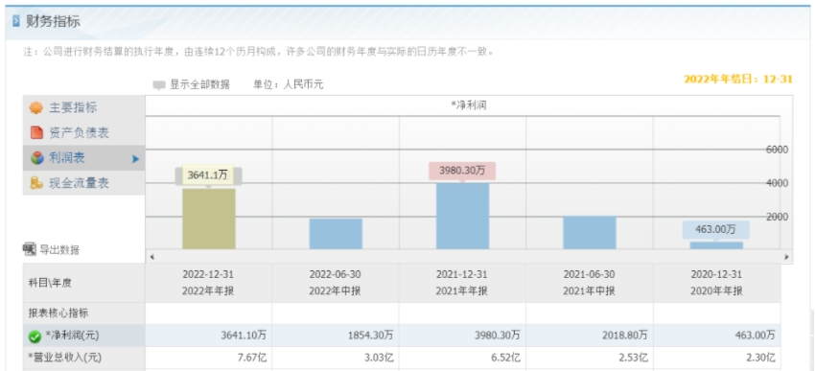Image resolution: width=815 pixels, height=371 pixels.
Task: Click the chart's right scroll arrow
Action: pos(786,257)
